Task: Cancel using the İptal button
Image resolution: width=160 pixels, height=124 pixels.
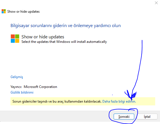Action: (147, 116)
